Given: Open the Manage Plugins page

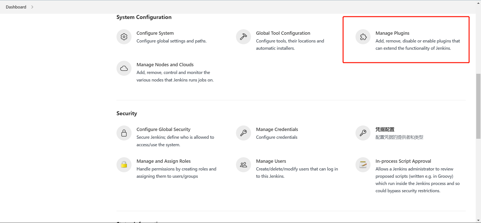Looking at the screenshot, I should [392, 33].
